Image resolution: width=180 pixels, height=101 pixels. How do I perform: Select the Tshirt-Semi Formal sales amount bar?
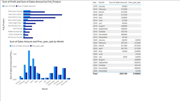(34, 12)
